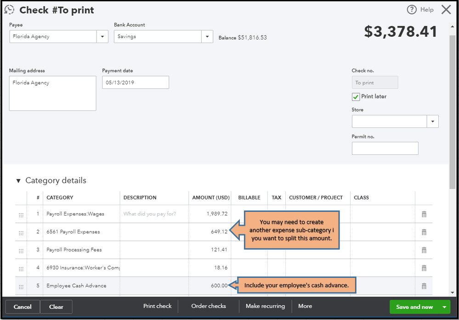Grab the drag handle on row 1
459x320 pixels.
click(21, 215)
